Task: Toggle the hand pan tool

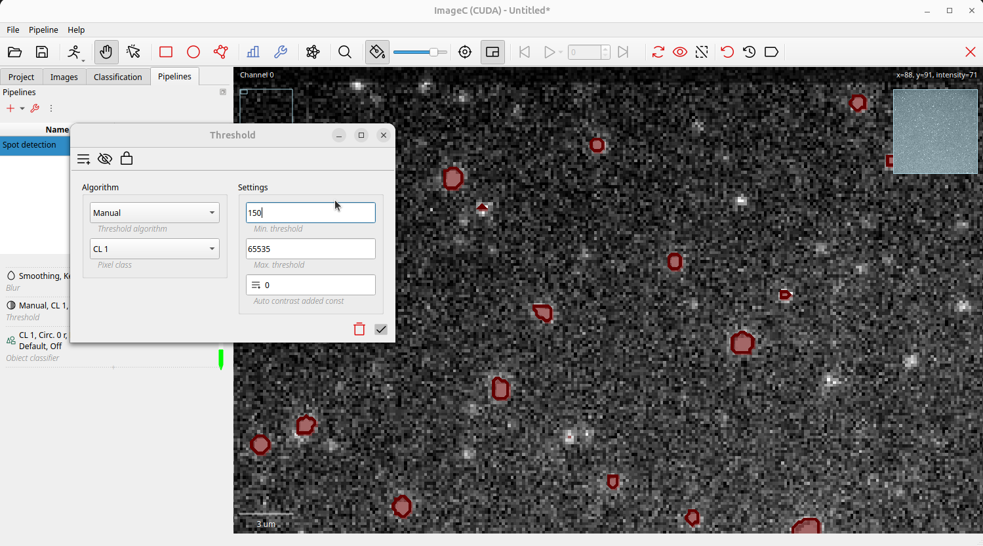Action: tap(106, 52)
